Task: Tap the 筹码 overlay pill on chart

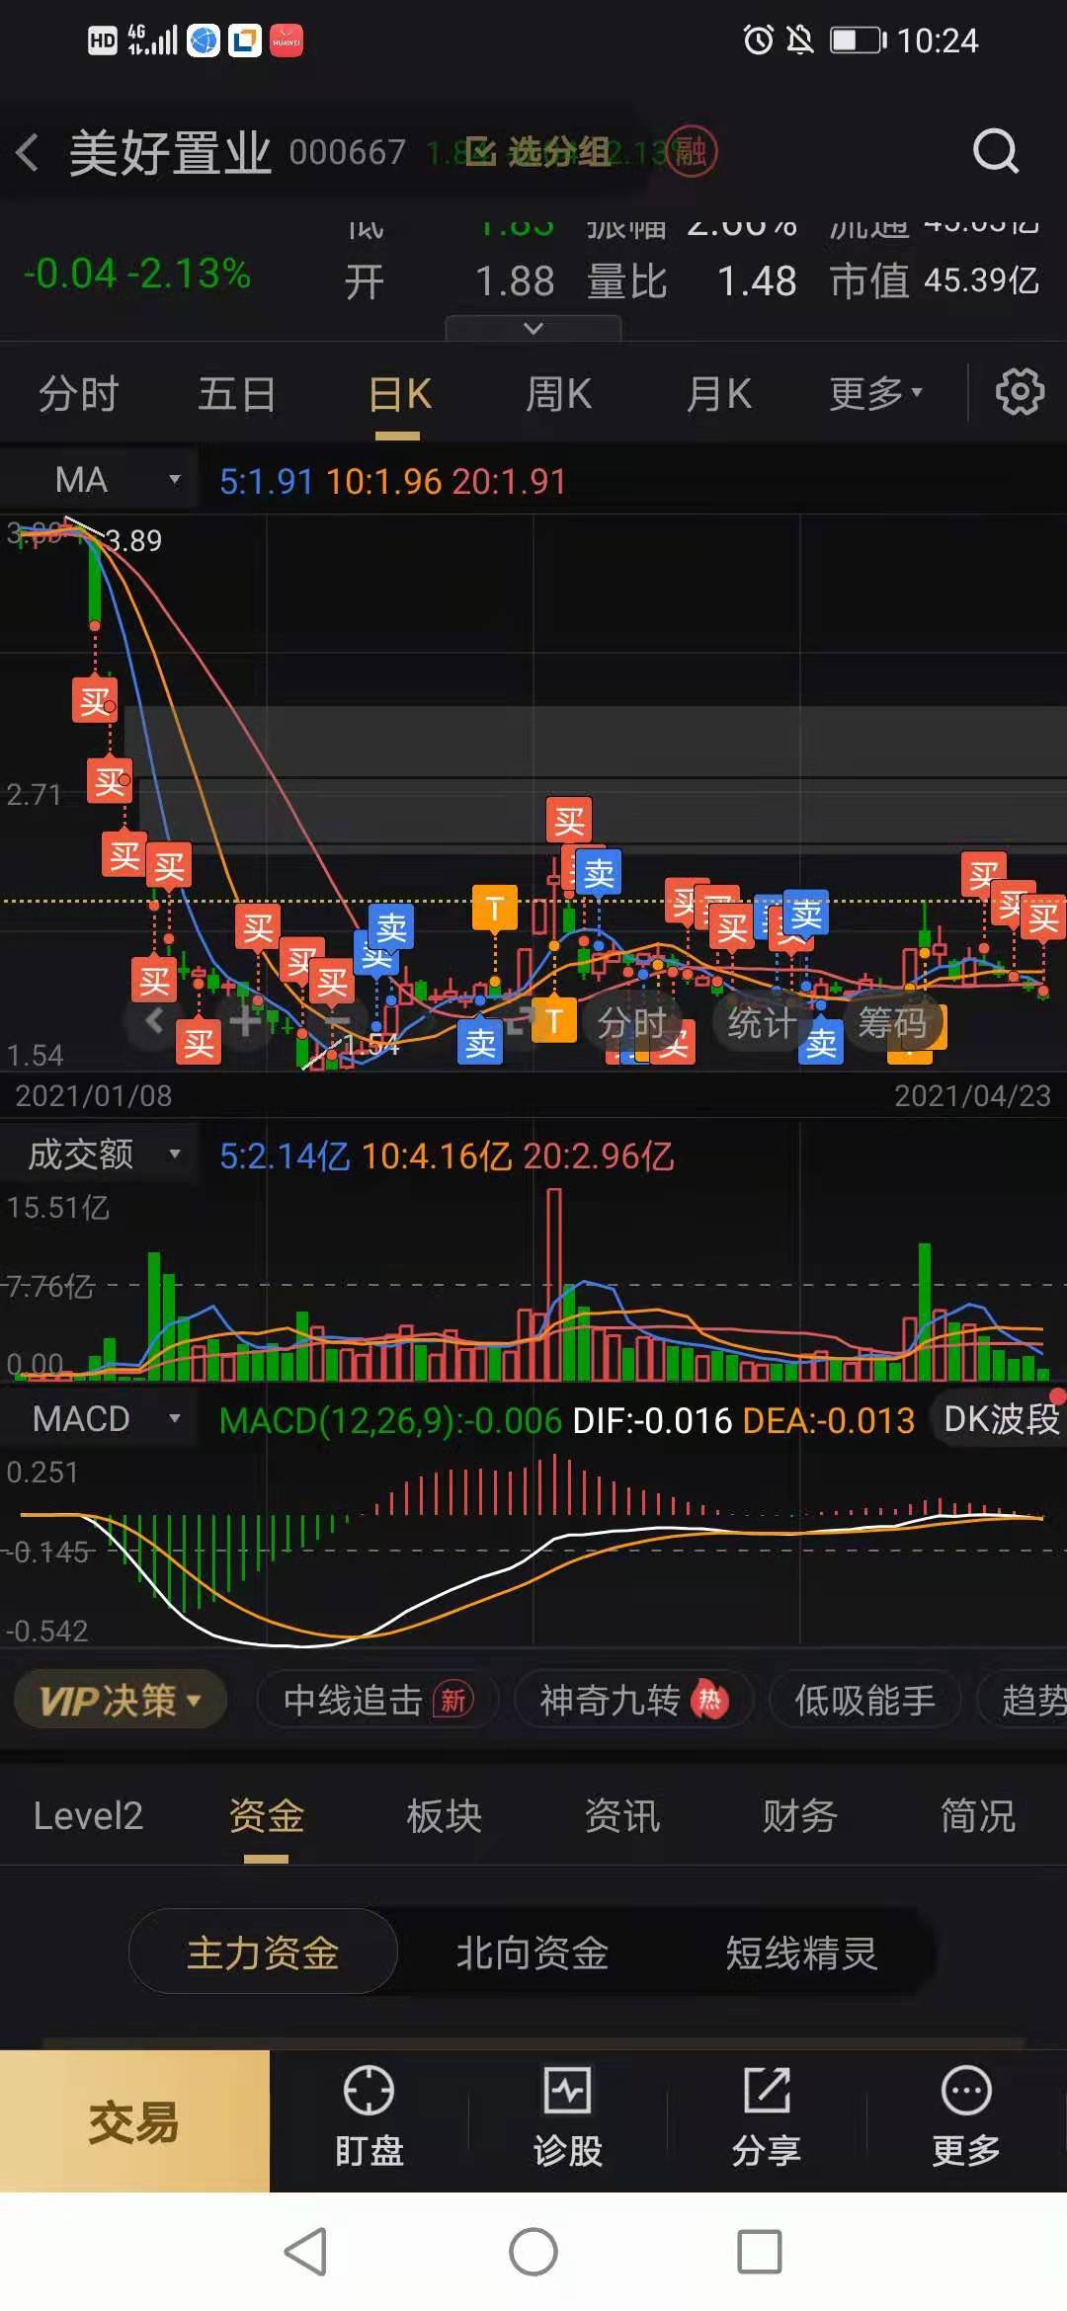Action: click(x=891, y=1023)
